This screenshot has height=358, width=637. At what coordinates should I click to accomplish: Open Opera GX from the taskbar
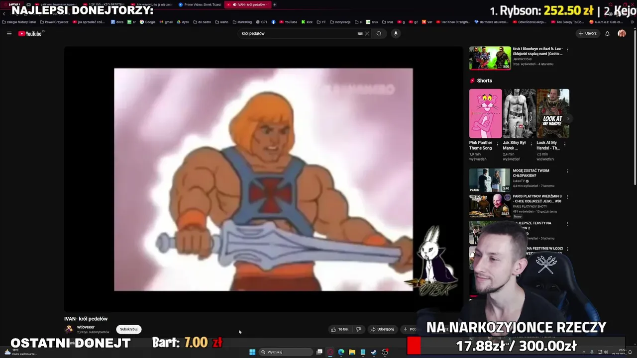point(330,352)
